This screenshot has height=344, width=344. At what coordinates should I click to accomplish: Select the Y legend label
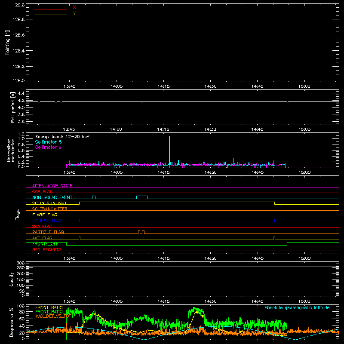click(x=74, y=13)
